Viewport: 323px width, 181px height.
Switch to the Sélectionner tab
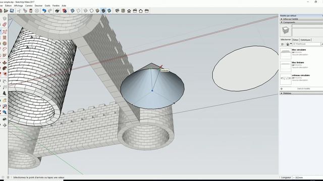pos(286,40)
